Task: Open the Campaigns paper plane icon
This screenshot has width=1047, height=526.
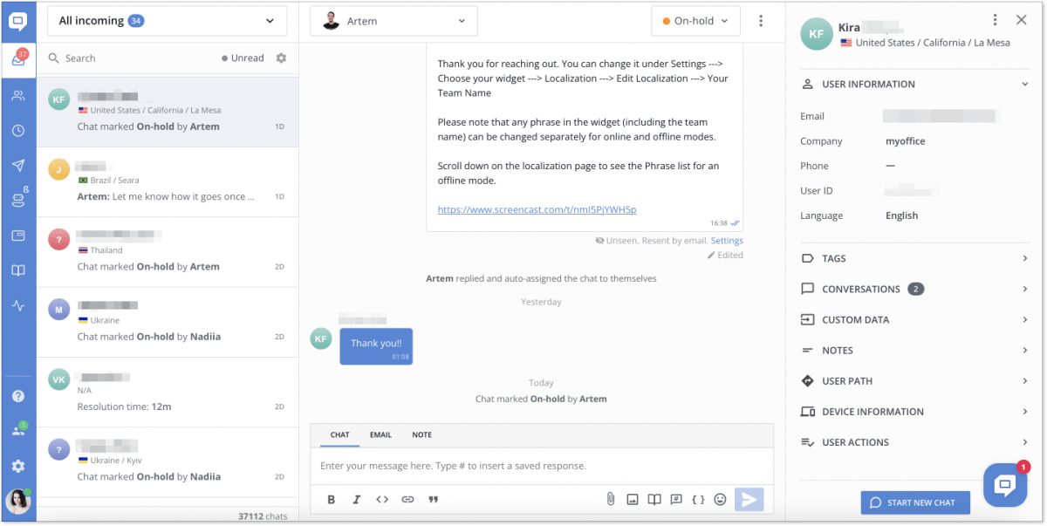Action: [x=18, y=165]
